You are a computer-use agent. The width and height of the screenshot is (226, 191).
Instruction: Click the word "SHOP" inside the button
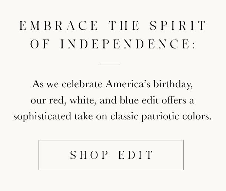89,155
